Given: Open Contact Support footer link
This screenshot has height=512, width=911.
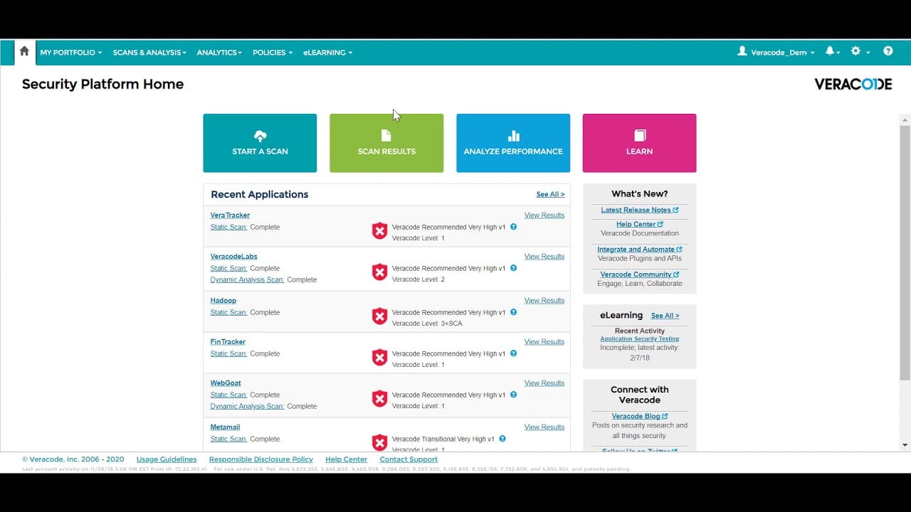Looking at the screenshot, I should coord(409,459).
